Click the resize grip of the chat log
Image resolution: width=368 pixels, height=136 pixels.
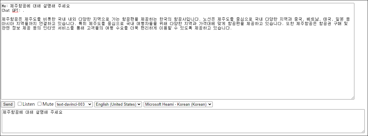tap(352, 97)
